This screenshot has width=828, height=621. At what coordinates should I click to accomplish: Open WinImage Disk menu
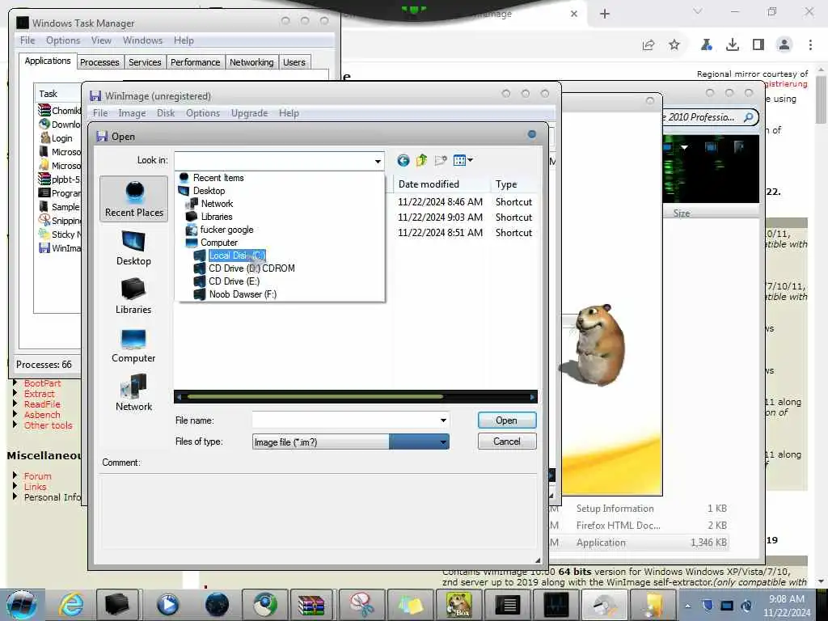[166, 113]
